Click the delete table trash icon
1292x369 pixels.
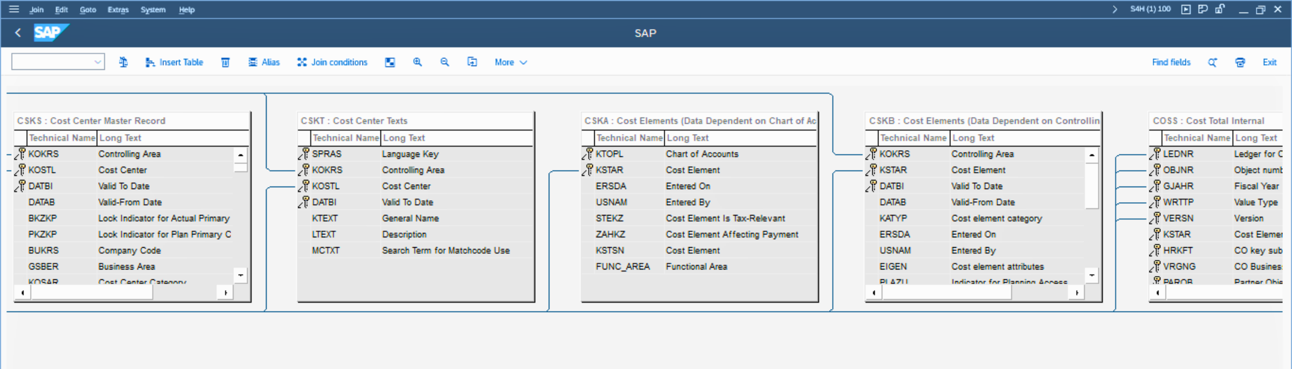point(225,62)
